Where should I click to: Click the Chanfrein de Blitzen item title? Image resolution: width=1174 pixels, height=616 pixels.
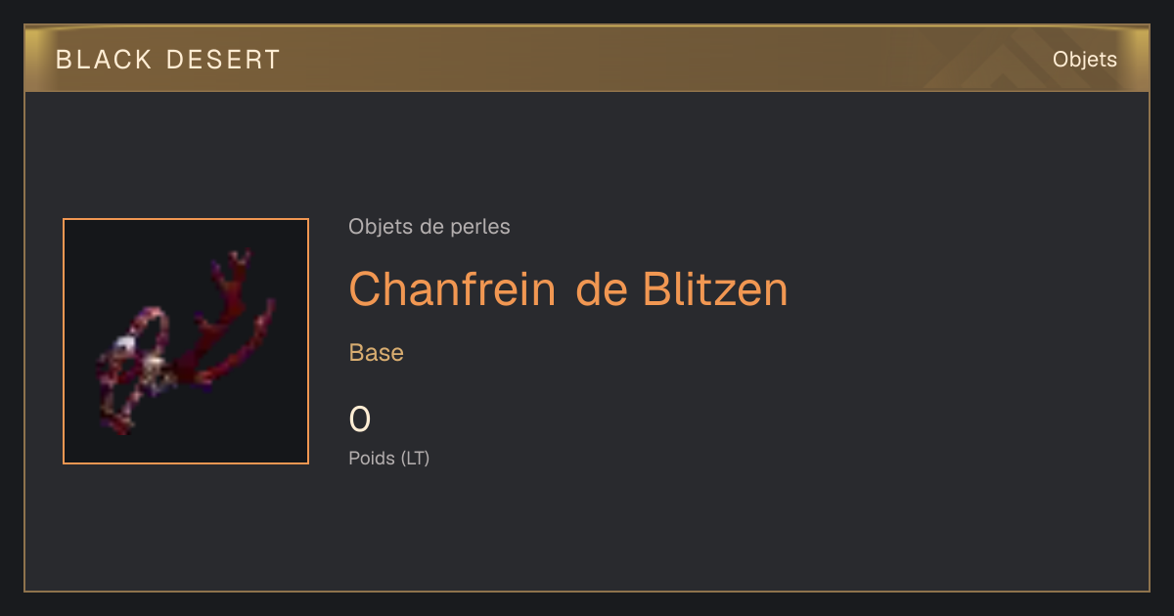point(568,288)
